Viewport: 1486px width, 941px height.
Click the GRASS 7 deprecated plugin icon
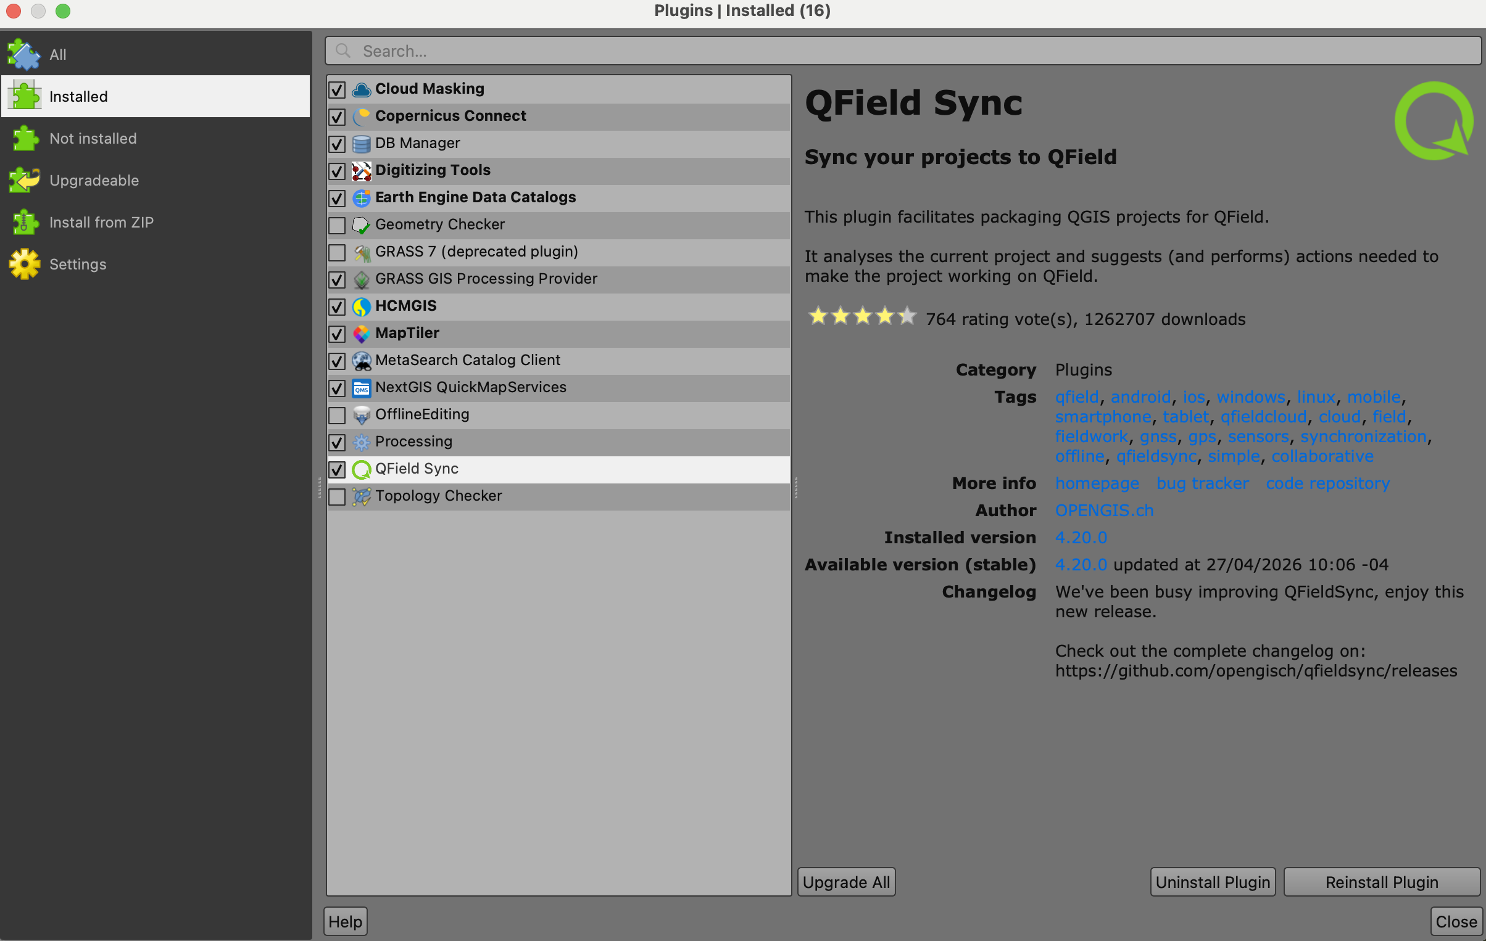click(361, 252)
